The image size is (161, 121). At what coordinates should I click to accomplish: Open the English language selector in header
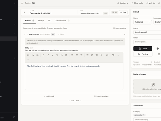(123, 3)
